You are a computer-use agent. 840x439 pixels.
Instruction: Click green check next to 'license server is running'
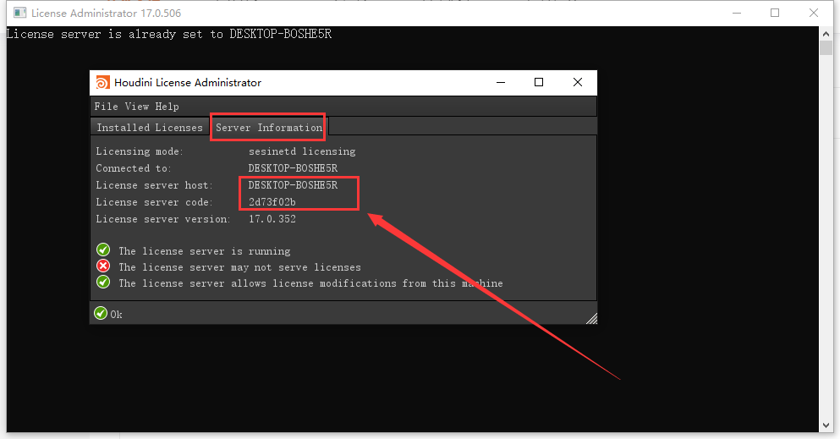(103, 250)
